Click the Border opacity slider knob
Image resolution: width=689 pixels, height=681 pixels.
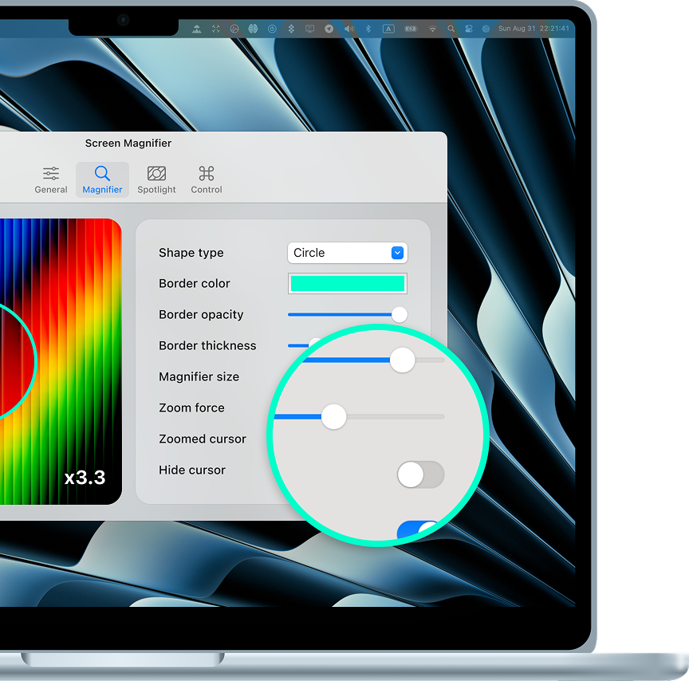[x=399, y=314]
